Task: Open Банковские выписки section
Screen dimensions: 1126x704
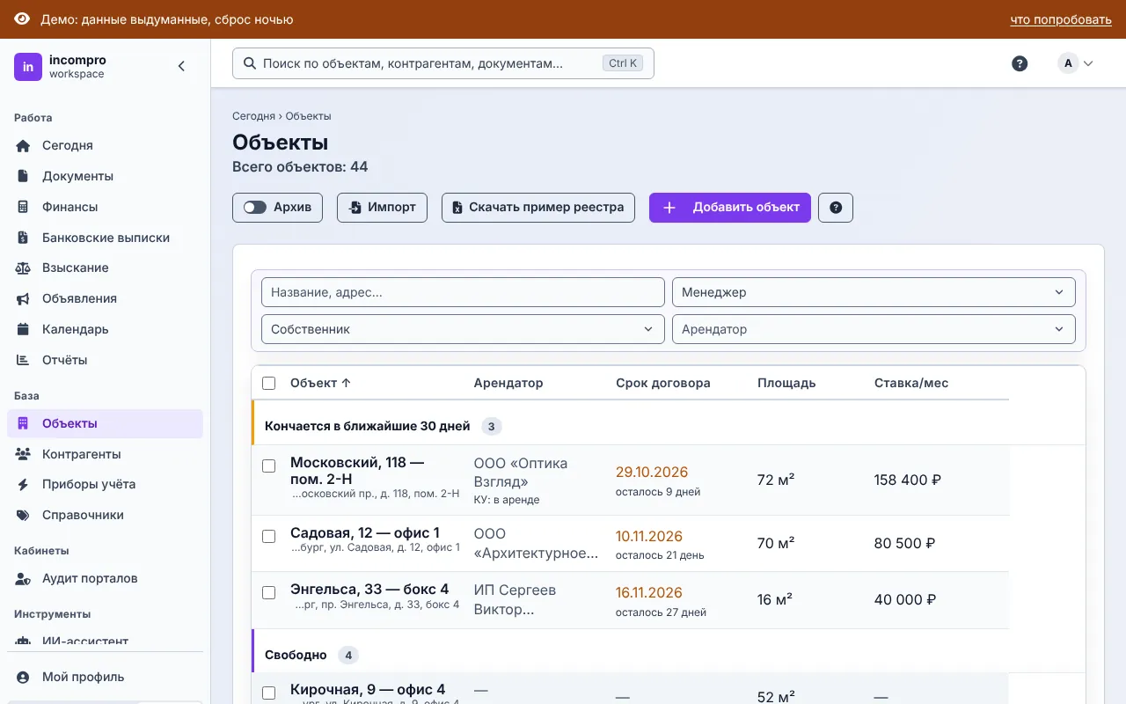Action: [105, 238]
